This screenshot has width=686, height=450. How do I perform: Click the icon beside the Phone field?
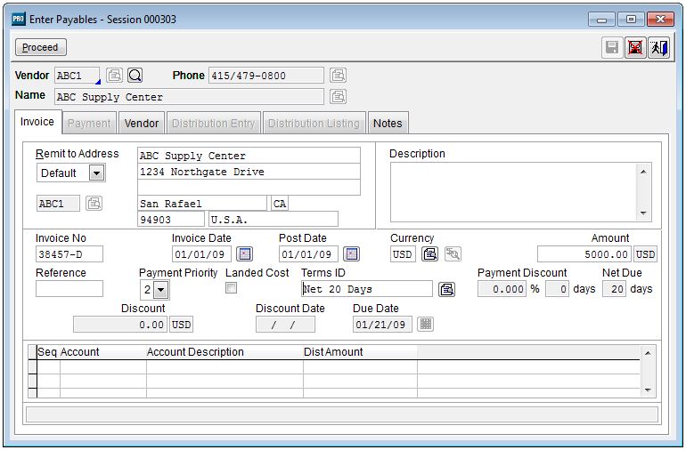339,75
